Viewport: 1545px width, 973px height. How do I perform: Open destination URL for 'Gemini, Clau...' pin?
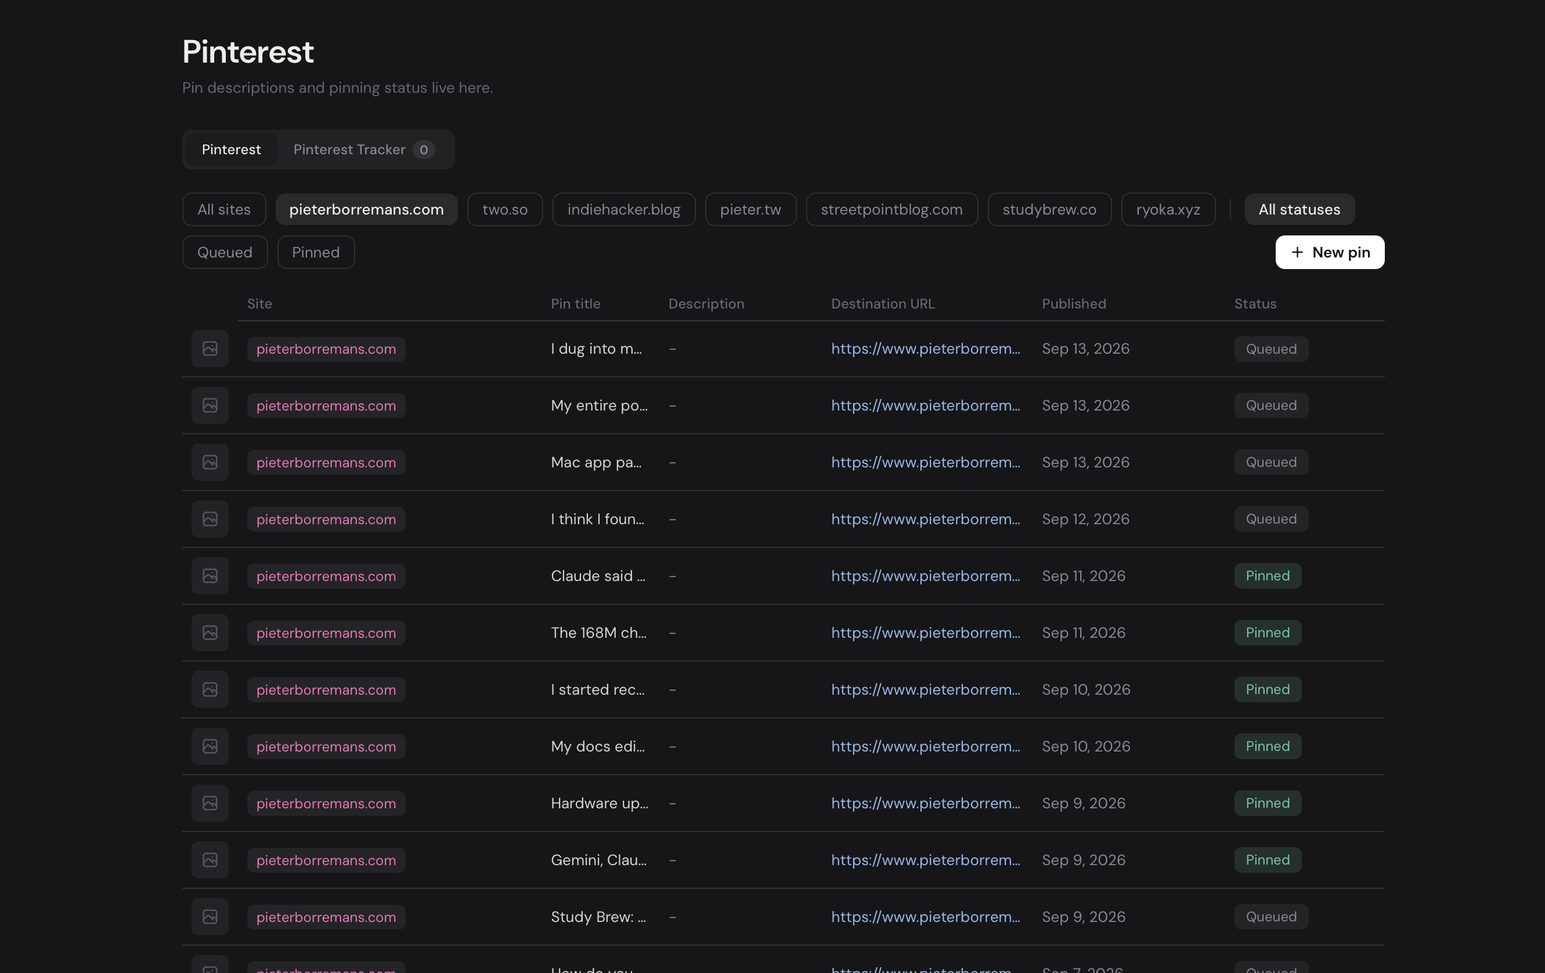coord(925,860)
